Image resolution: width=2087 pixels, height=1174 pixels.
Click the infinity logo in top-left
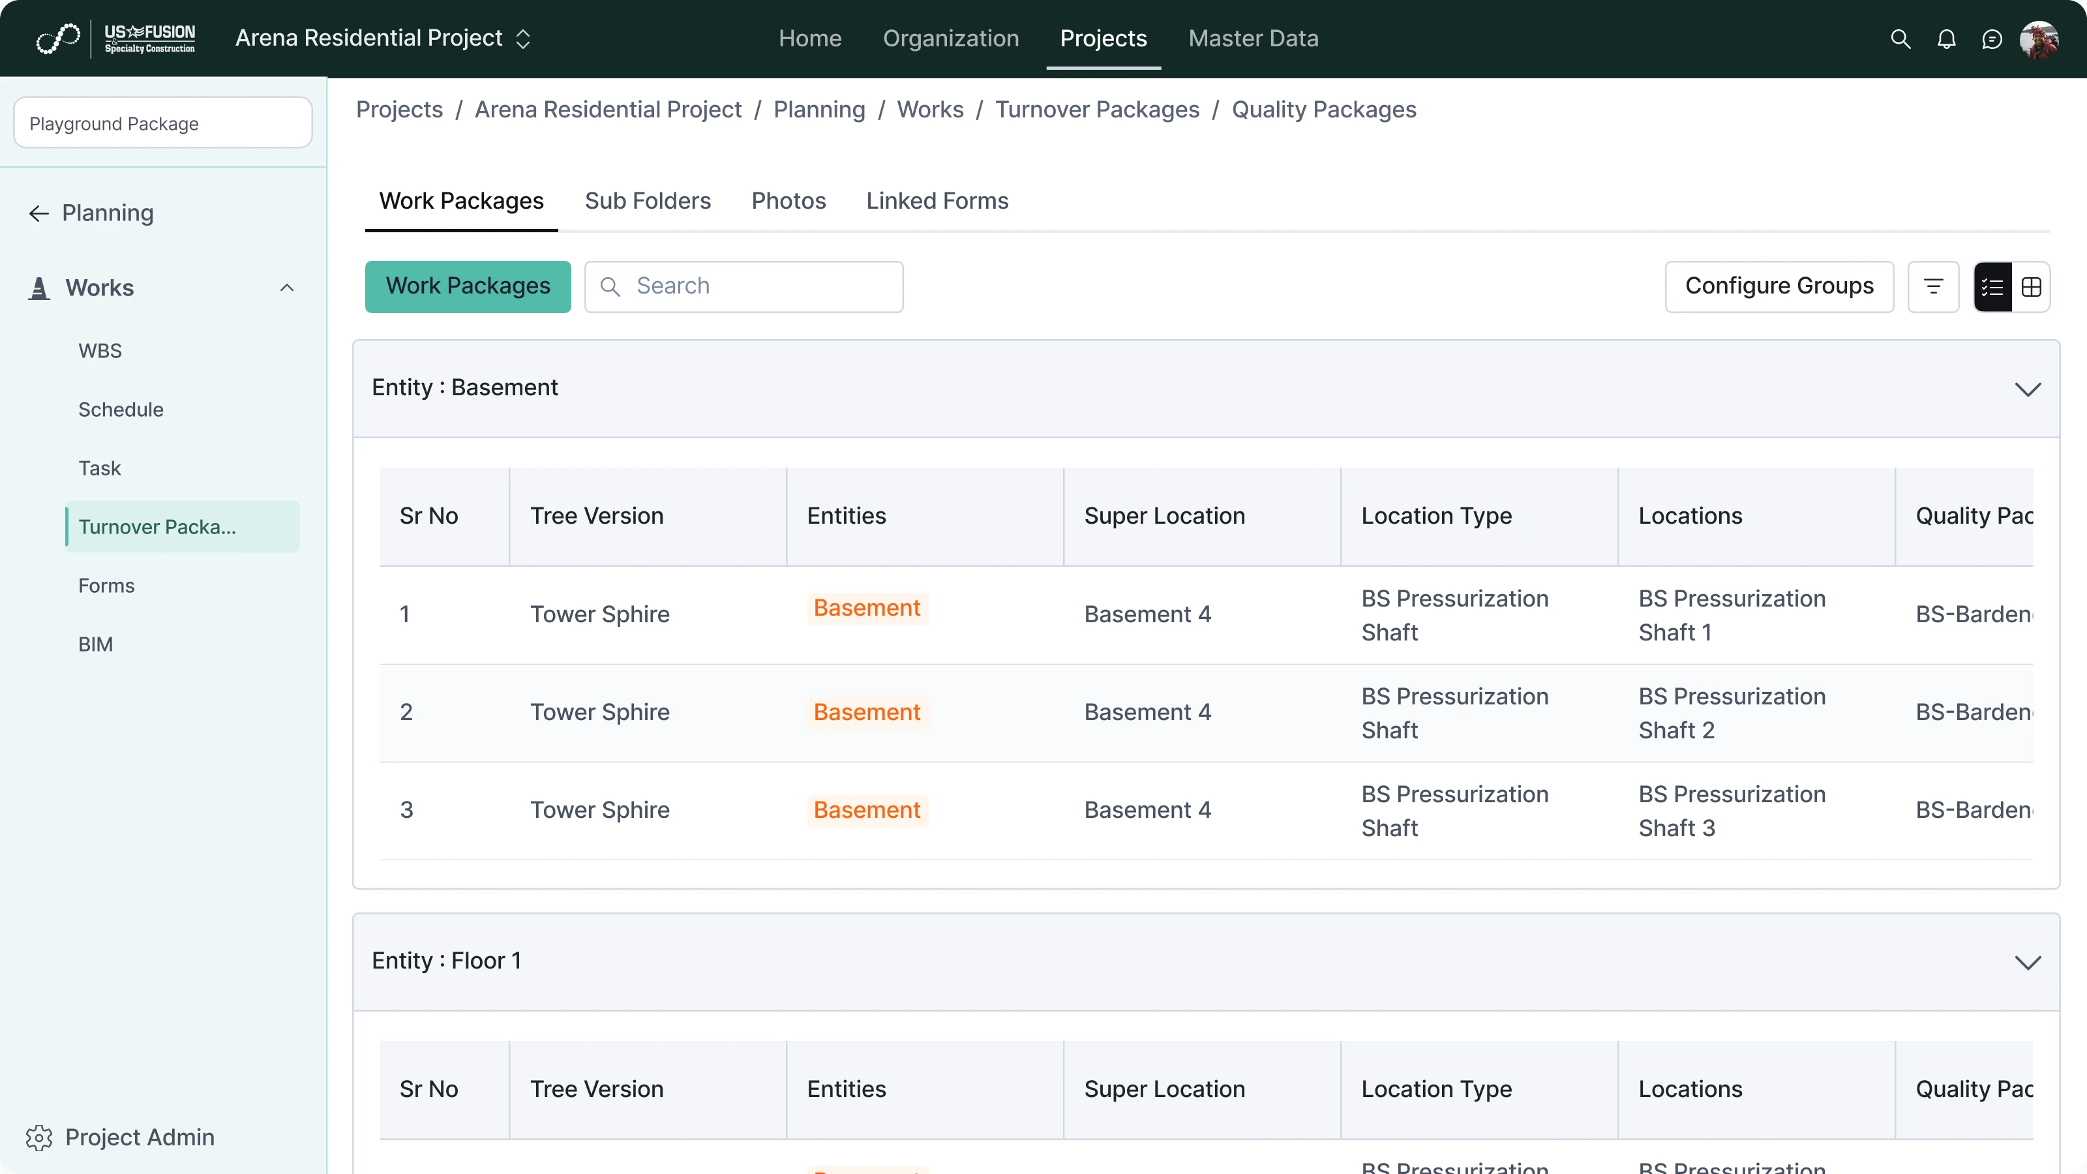click(x=58, y=38)
